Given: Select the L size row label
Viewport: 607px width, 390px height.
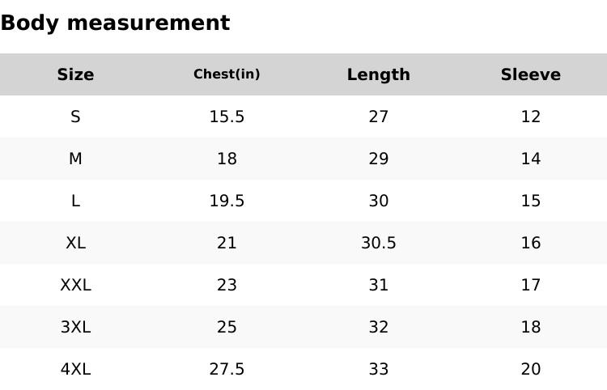Looking at the screenshot, I should coord(75,201).
